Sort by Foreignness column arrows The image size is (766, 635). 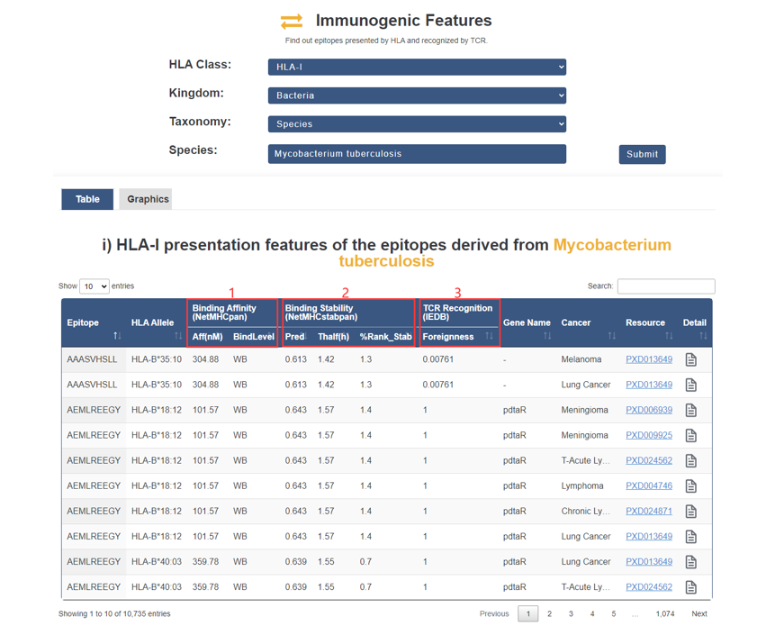click(x=489, y=336)
